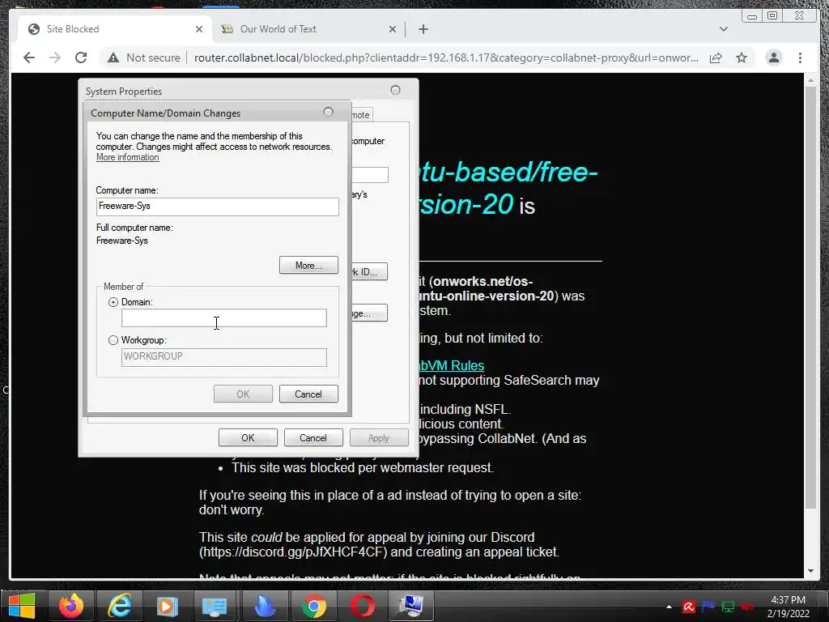Open the tab search dropdown arrow
Viewport: 829px width, 622px height.
(723, 29)
